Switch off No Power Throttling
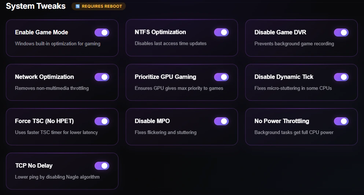 [341, 121]
